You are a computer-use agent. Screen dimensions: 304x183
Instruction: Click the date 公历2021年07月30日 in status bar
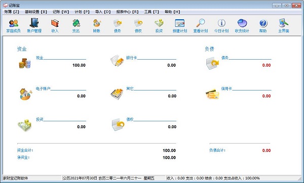pos(81,178)
